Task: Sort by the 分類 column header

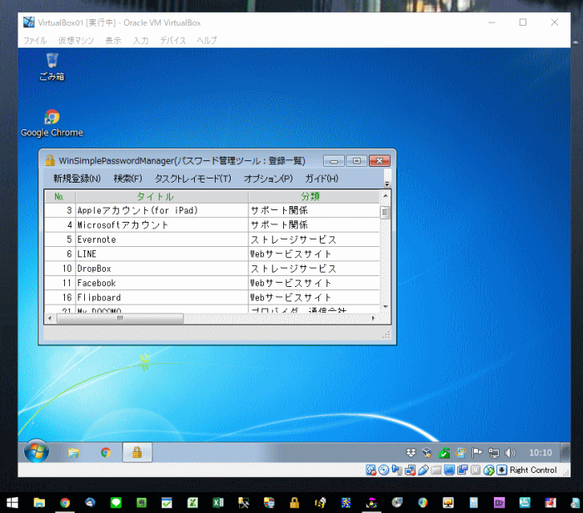Action: click(x=314, y=197)
